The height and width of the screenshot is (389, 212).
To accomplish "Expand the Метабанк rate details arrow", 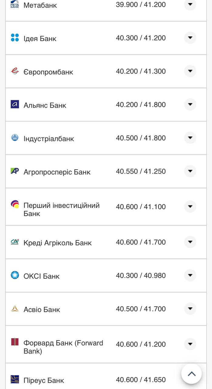I will [190, 4].
